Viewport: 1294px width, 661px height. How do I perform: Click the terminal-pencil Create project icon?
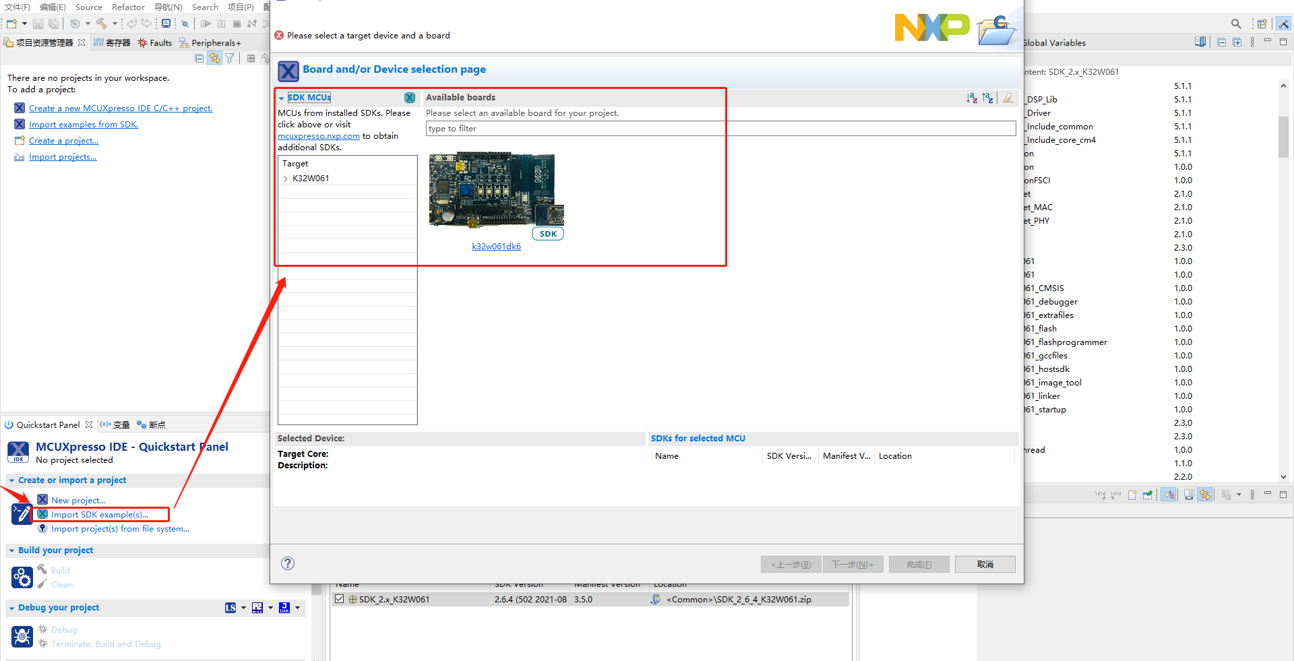click(x=22, y=514)
